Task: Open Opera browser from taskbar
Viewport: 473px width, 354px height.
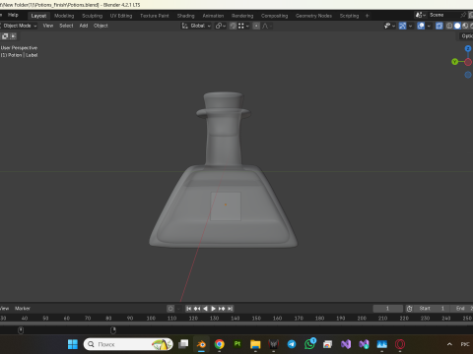Action: 400,344
